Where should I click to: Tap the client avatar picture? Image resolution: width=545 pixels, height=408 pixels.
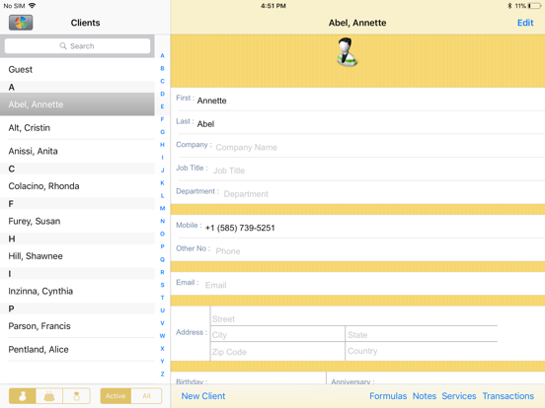pos(347,52)
